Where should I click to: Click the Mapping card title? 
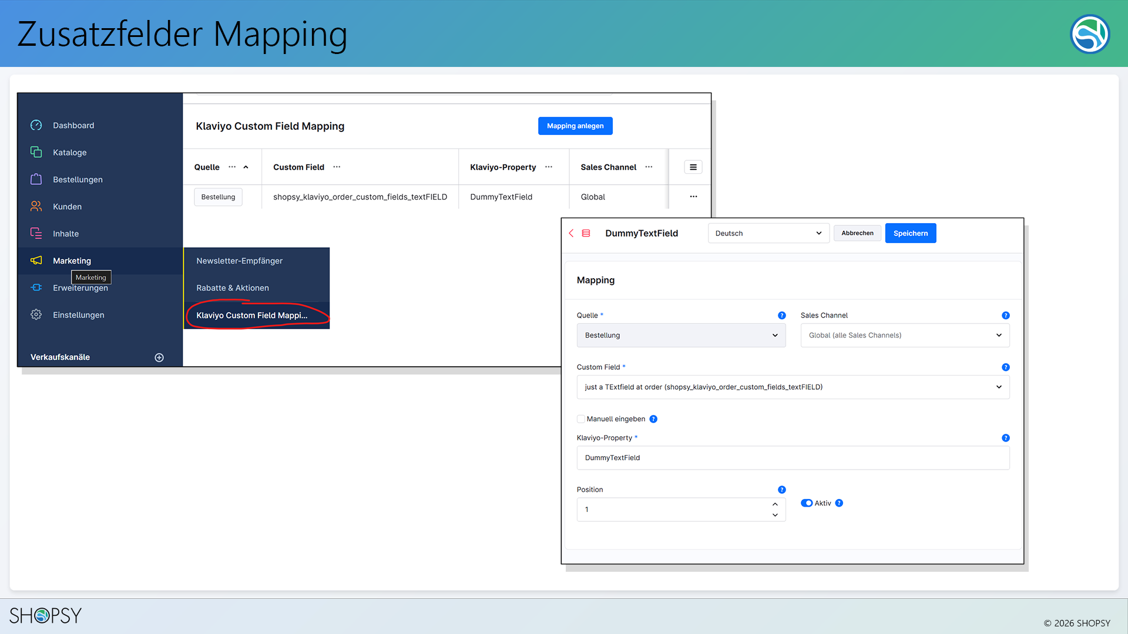click(x=596, y=280)
